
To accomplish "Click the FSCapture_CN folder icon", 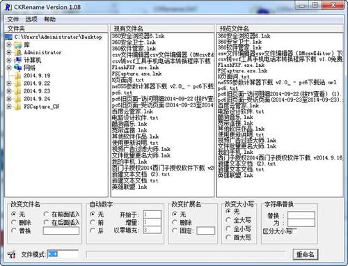I will (18, 107).
